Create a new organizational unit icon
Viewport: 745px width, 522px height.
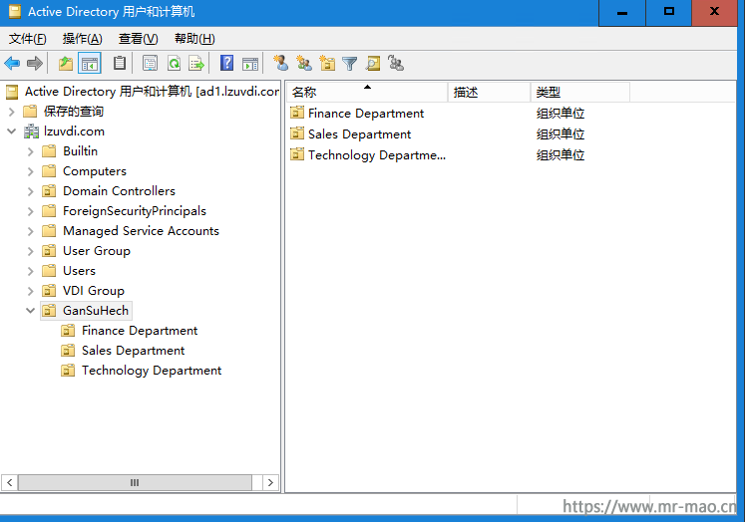[x=327, y=63]
